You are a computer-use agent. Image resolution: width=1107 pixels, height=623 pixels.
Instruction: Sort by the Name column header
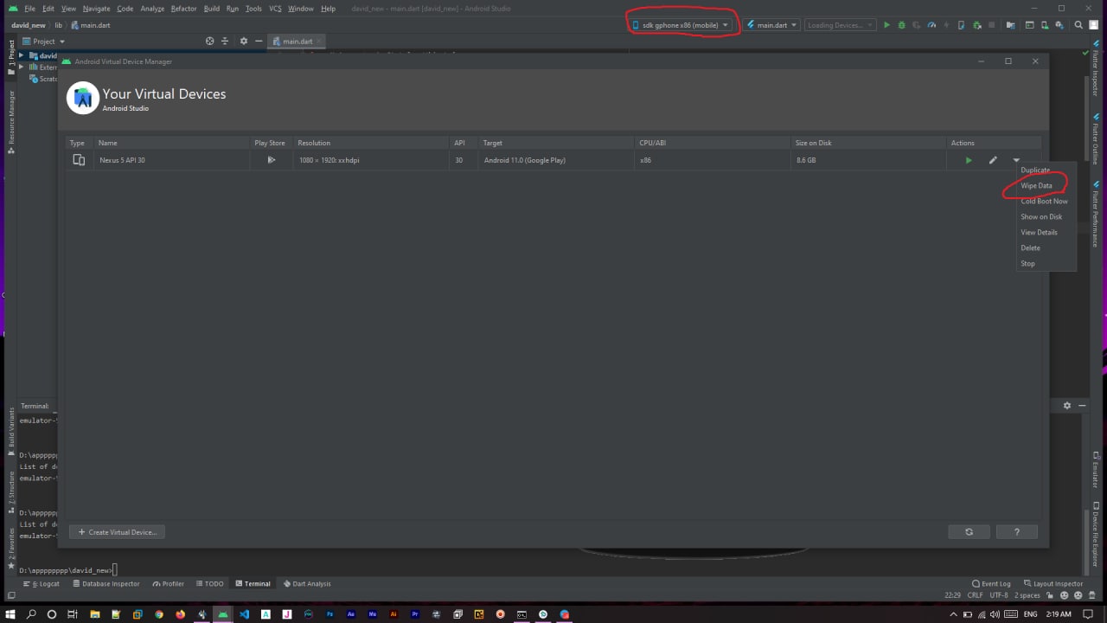171,143
